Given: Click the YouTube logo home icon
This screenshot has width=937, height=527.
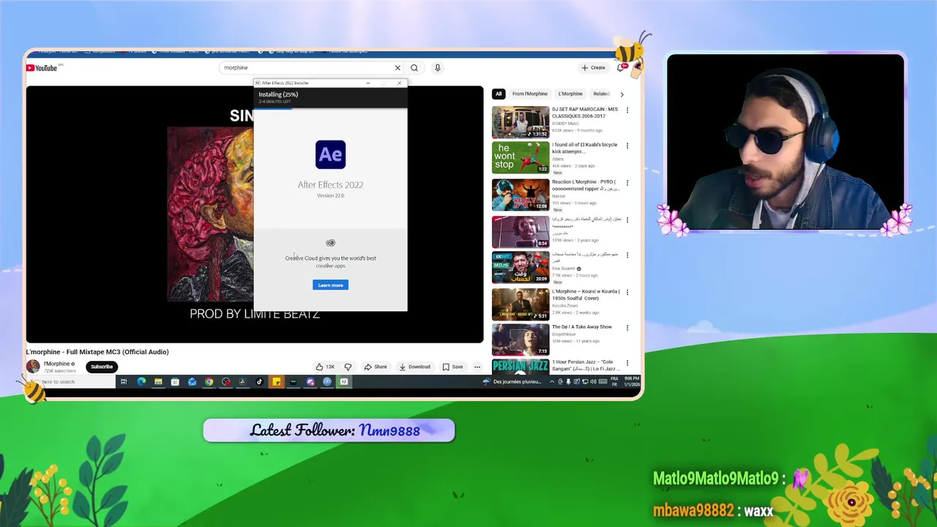Looking at the screenshot, I should (42, 68).
